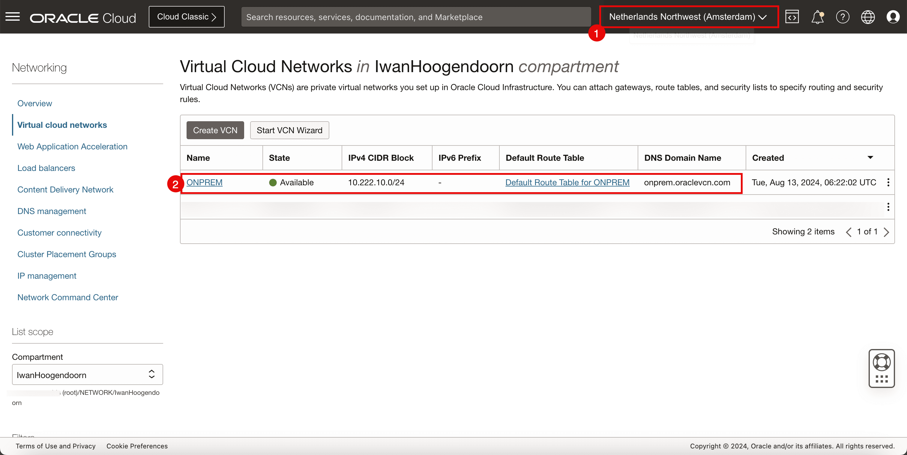Go to next results page arrow
Image resolution: width=907 pixels, height=455 pixels.
pos(886,232)
